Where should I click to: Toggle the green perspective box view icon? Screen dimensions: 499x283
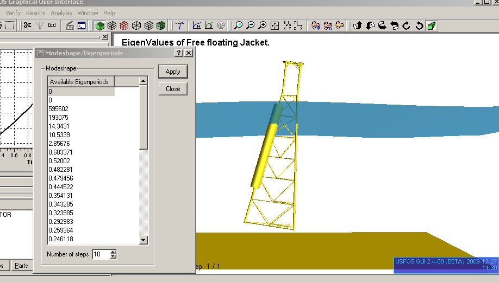431,25
